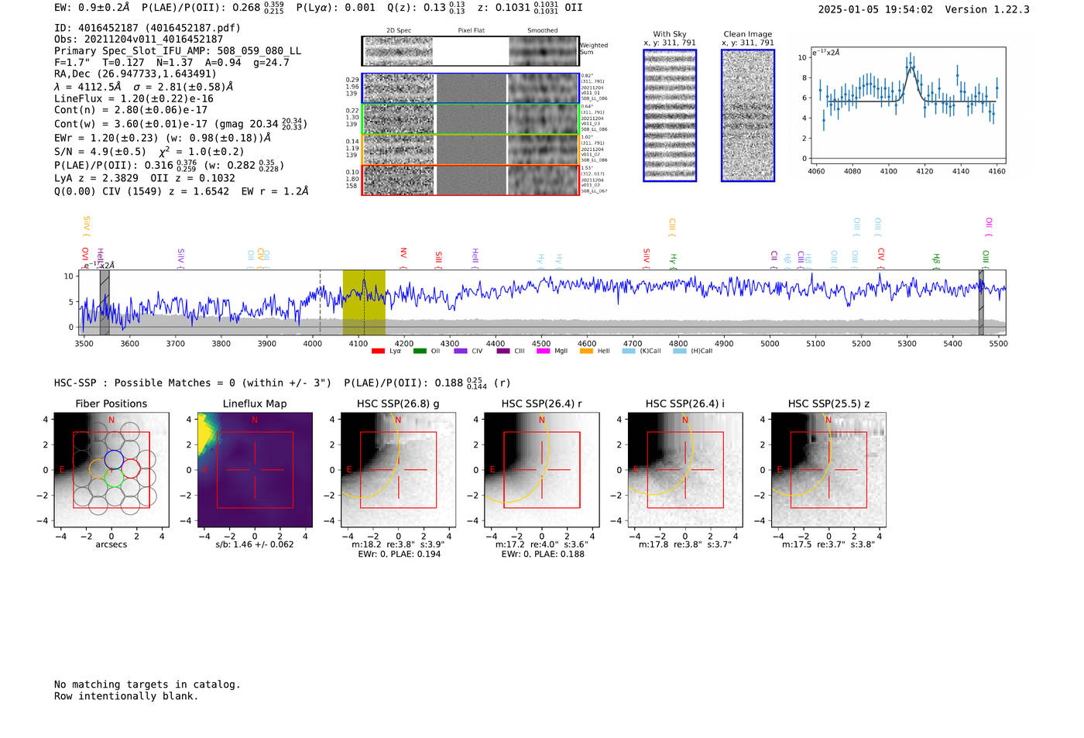Click the hatched gray band near 5460 Å
Viewport: 1084px width, 738px height.
click(981, 303)
